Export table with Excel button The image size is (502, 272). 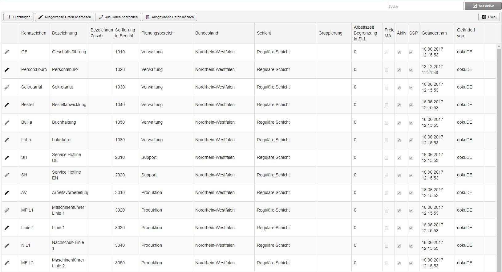click(x=489, y=17)
